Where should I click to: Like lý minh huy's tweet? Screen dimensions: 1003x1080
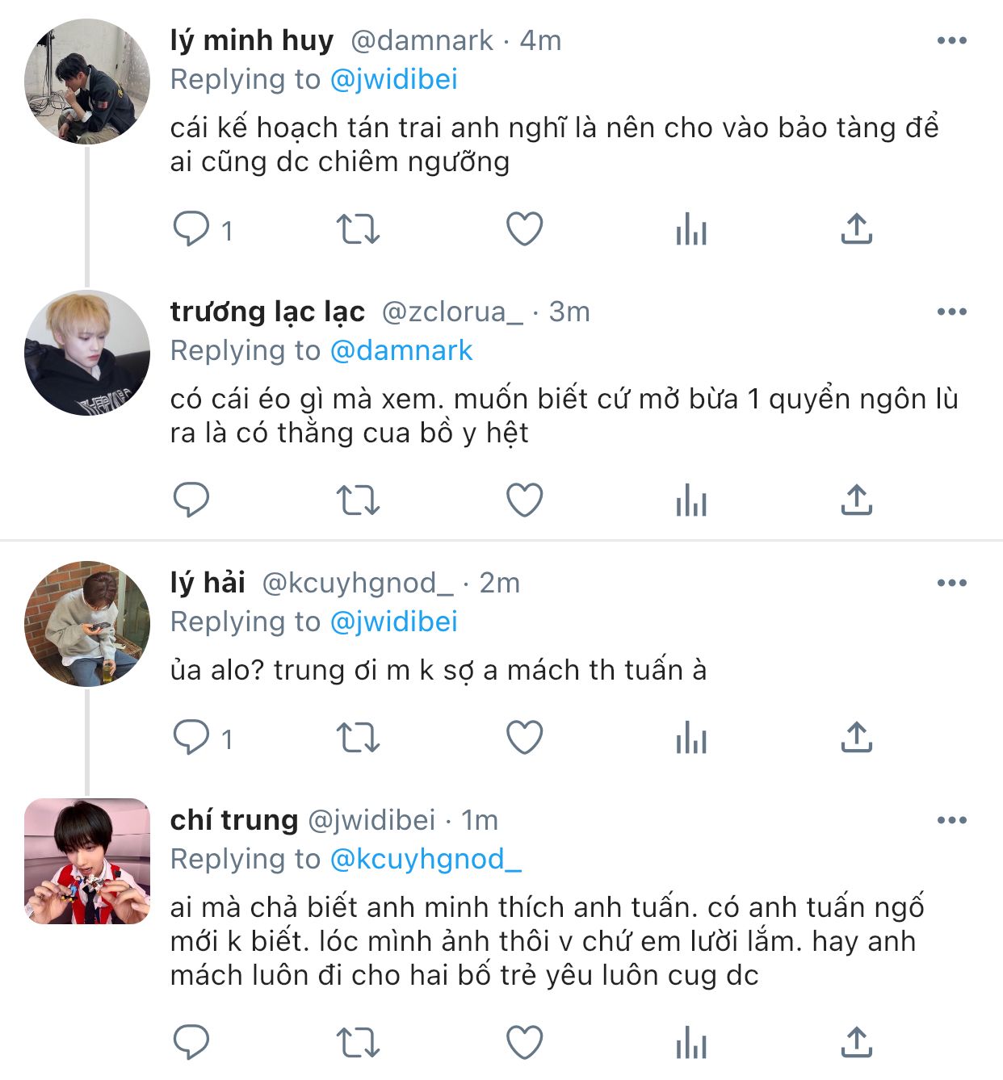click(524, 229)
